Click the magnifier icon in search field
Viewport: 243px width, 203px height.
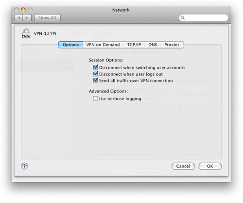[x=183, y=18]
